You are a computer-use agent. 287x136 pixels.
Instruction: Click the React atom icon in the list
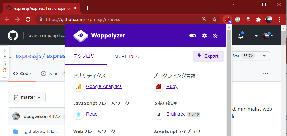78,114
